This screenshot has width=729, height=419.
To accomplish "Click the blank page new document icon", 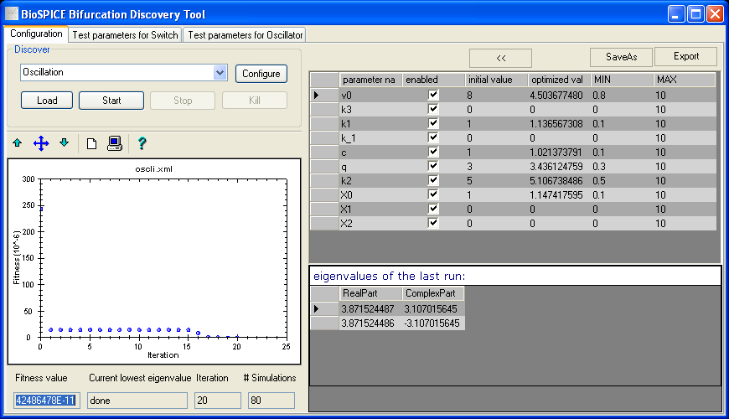I will pos(91,143).
